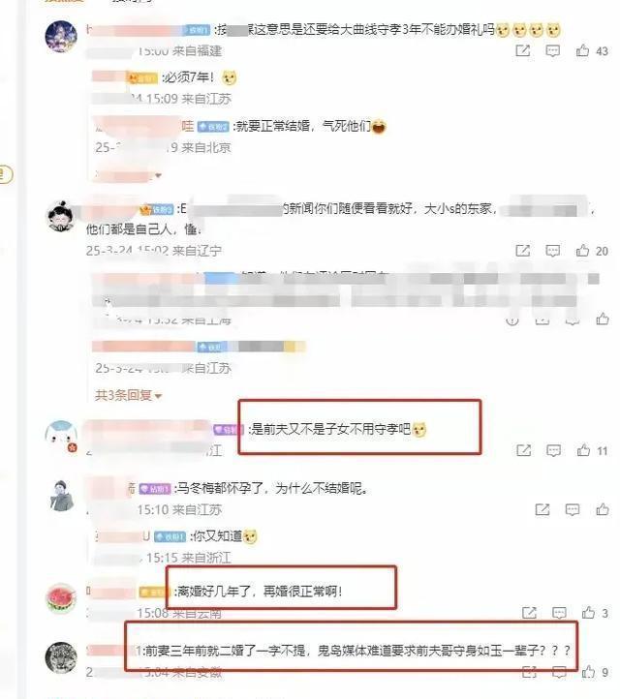620x699 pixels.
Task: Share the top comment about 守孝3年
Action: point(522,50)
